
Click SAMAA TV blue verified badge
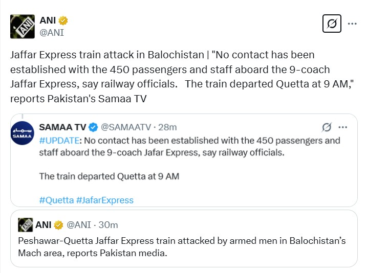click(94, 127)
